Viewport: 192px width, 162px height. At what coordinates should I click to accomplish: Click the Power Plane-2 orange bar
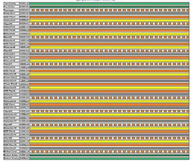(x=109, y=84)
